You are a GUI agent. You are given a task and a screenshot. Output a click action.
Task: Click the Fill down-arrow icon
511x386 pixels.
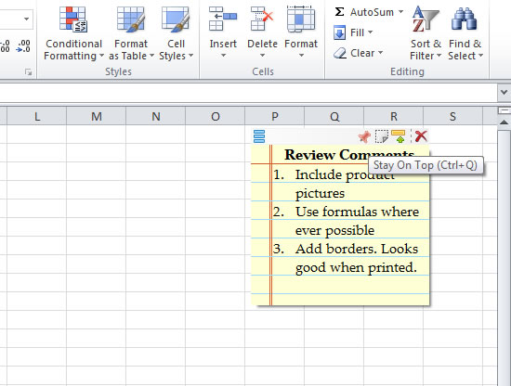[339, 32]
